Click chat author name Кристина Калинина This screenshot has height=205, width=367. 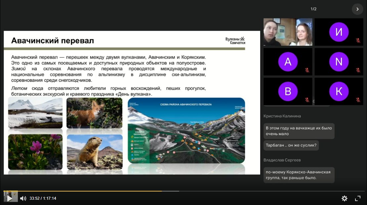point(282,116)
